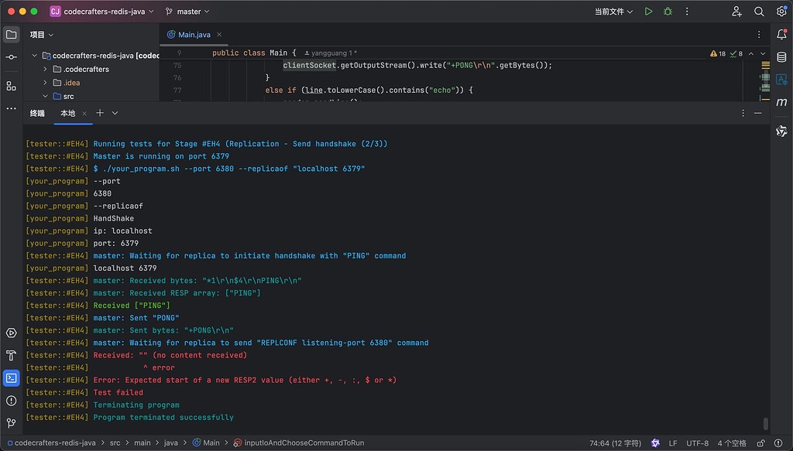Open the Maven panel icon
793x451 pixels.
[x=782, y=102]
